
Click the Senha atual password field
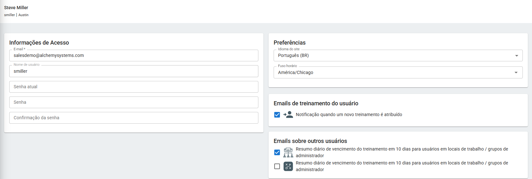133,87
